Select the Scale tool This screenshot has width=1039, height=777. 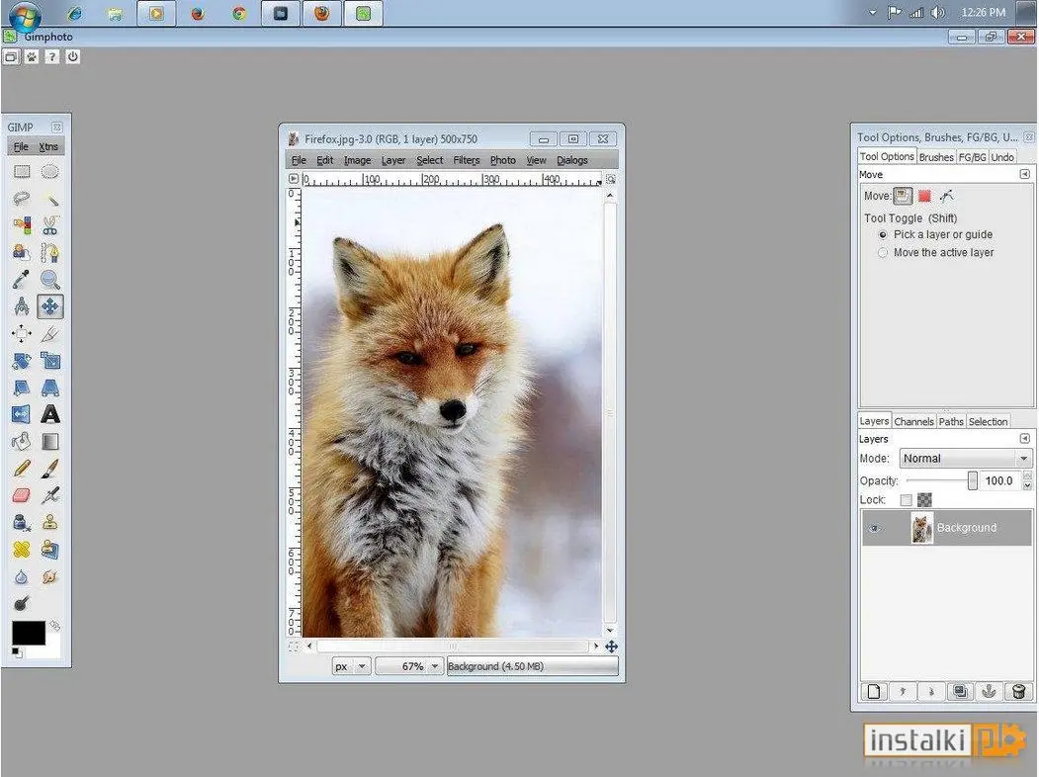[x=49, y=361]
